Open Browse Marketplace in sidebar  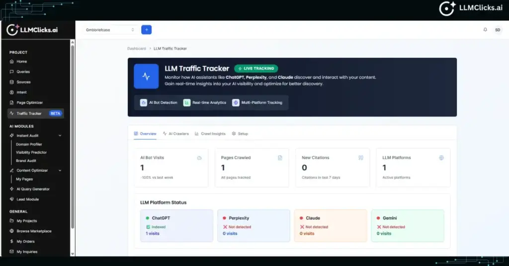[30, 231]
